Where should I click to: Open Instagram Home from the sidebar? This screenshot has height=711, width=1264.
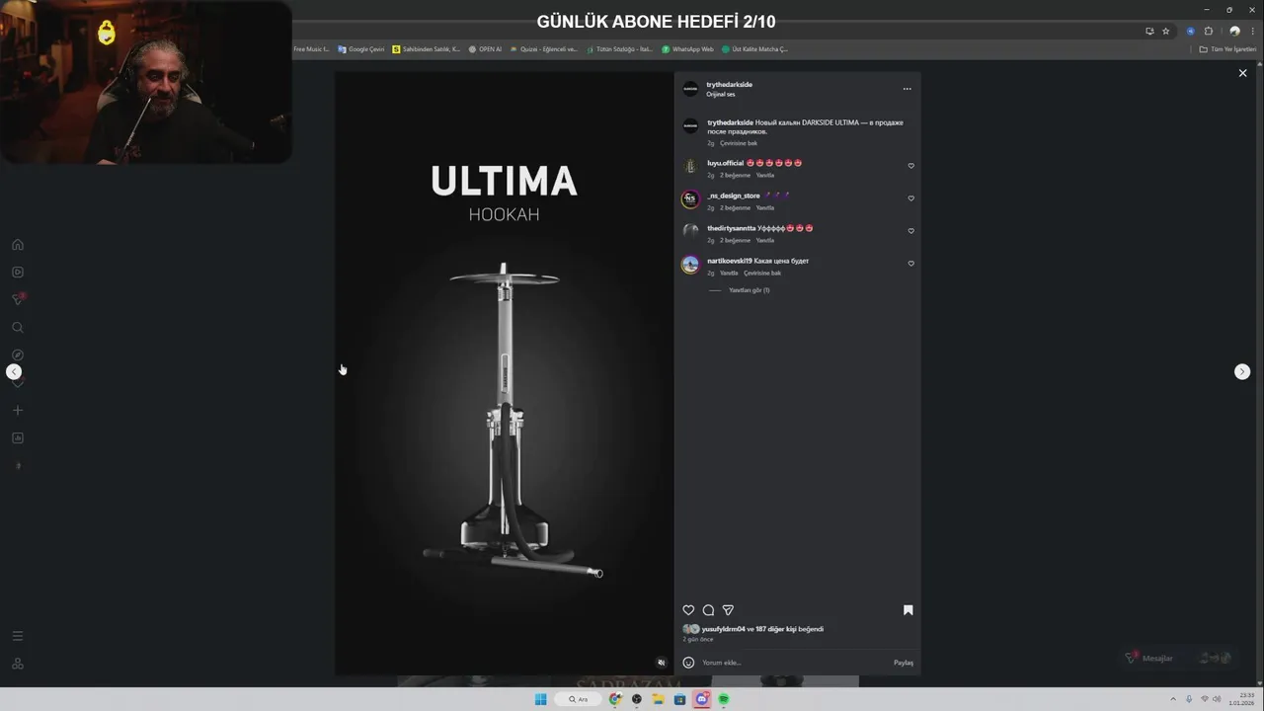coord(17,245)
